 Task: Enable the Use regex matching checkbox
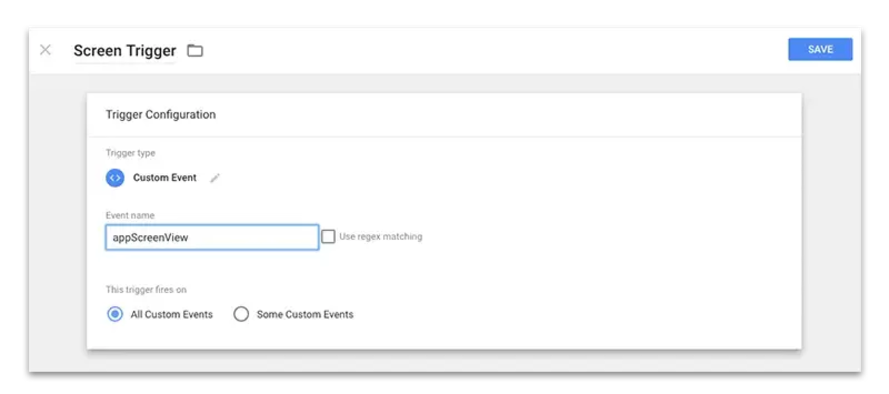click(328, 237)
